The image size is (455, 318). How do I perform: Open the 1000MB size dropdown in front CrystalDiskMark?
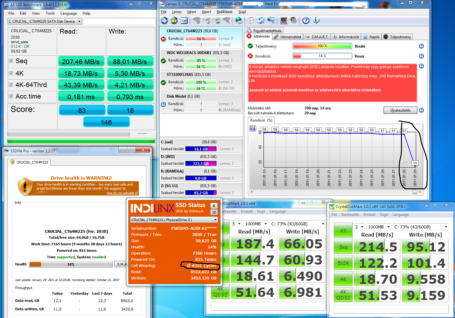point(379,227)
